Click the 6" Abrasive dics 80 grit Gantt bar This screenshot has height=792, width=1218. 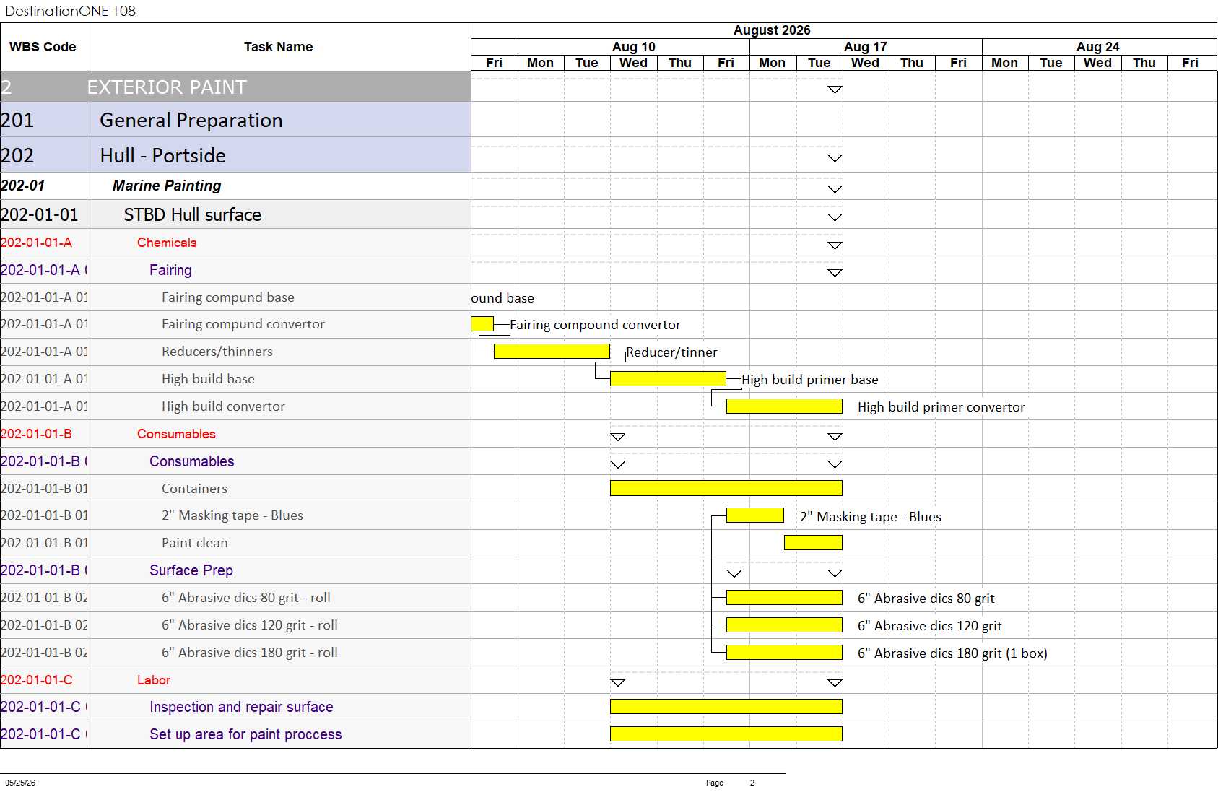coord(784,598)
